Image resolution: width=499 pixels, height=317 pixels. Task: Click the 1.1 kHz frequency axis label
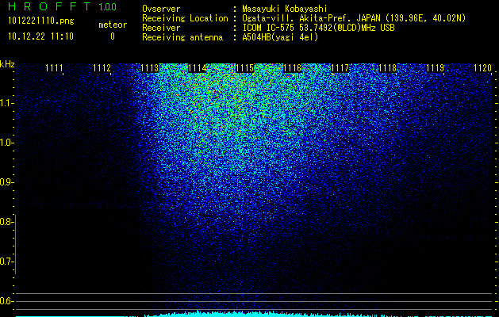tap(6, 103)
